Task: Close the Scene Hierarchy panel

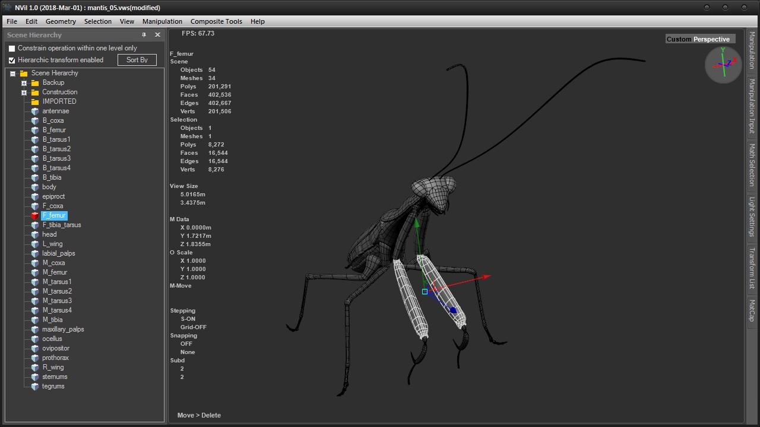Action: click(x=157, y=35)
